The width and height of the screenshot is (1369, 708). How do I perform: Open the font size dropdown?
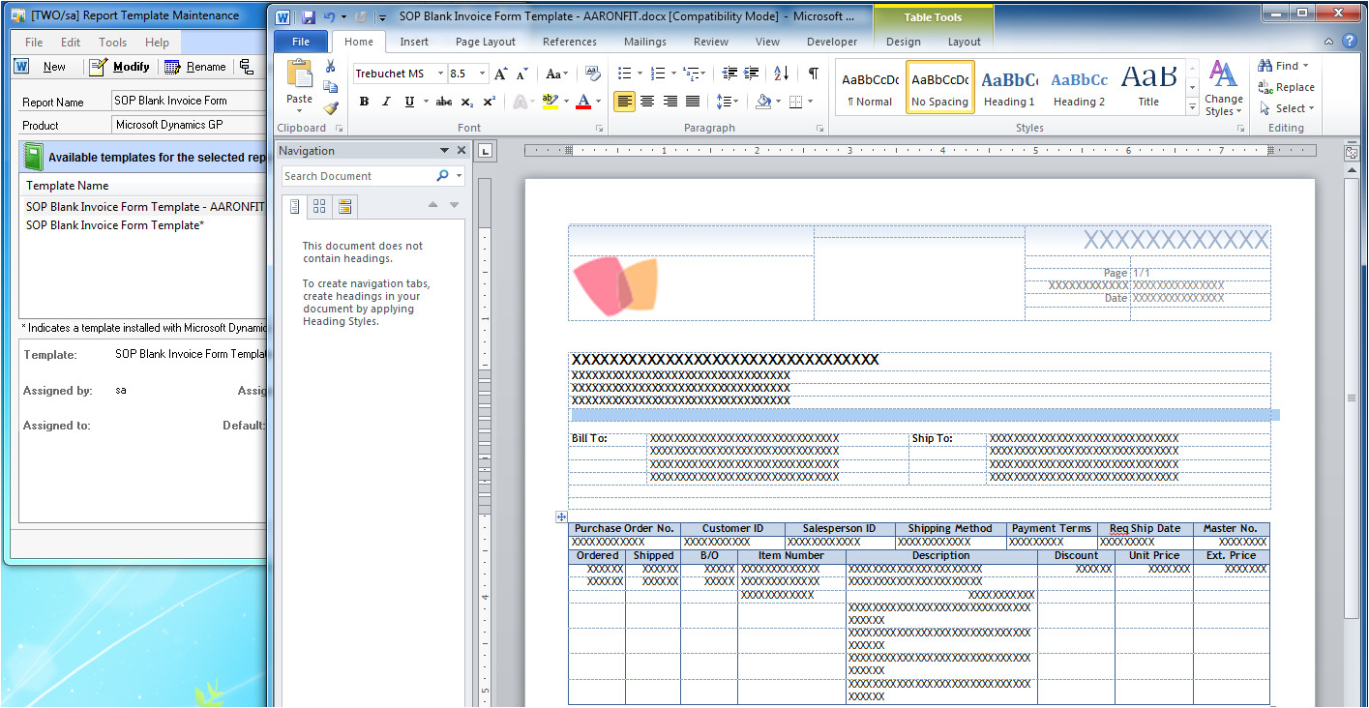pos(482,74)
